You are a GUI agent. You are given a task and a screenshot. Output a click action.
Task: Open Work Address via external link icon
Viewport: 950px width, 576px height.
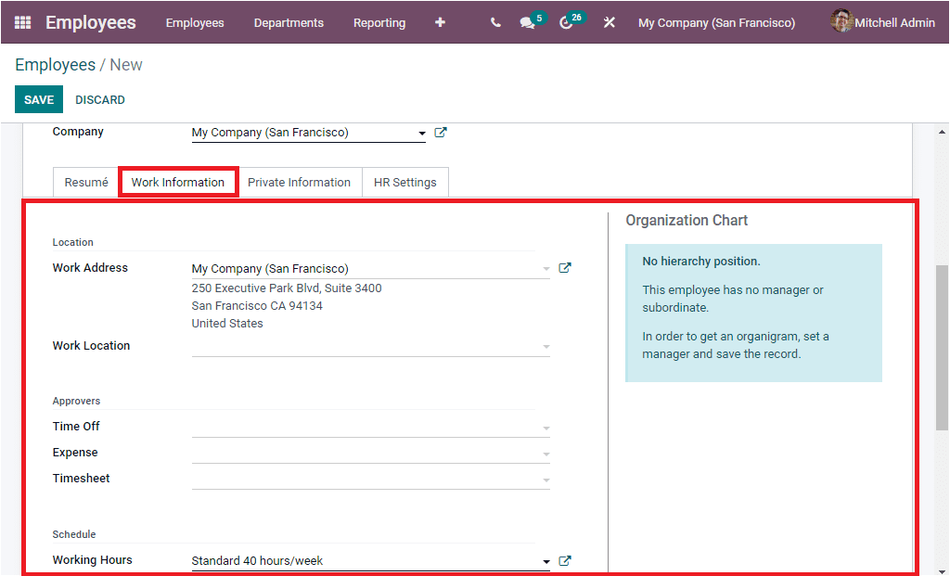[564, 268]
